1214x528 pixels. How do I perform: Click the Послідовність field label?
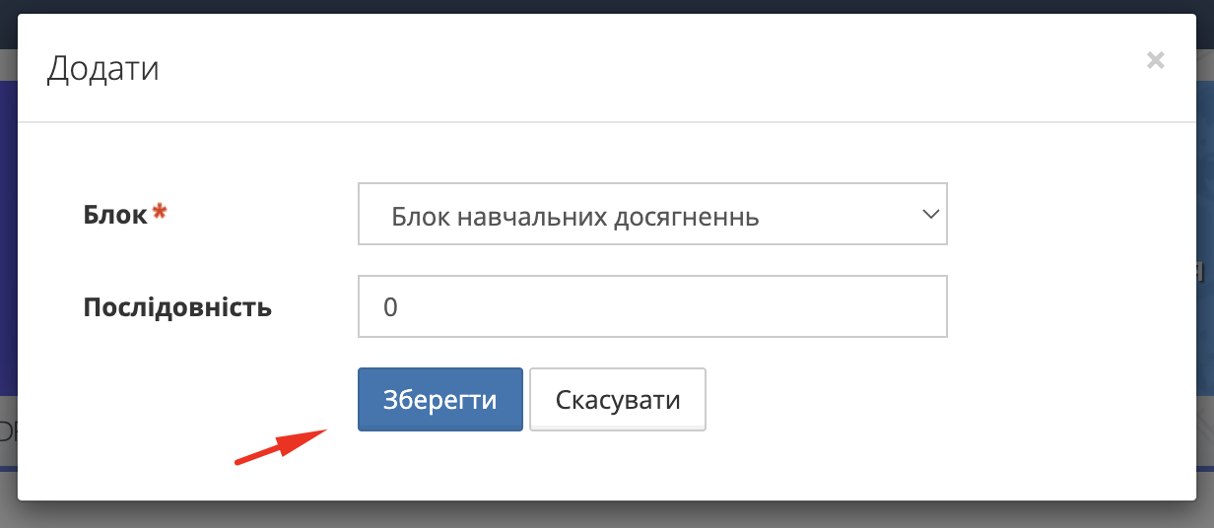[x=177, y=307]
